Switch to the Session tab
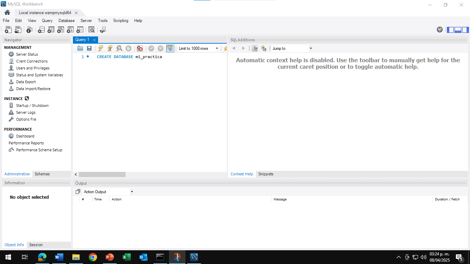The height and width of the screenshot is (264, 470). pos(36,245)
